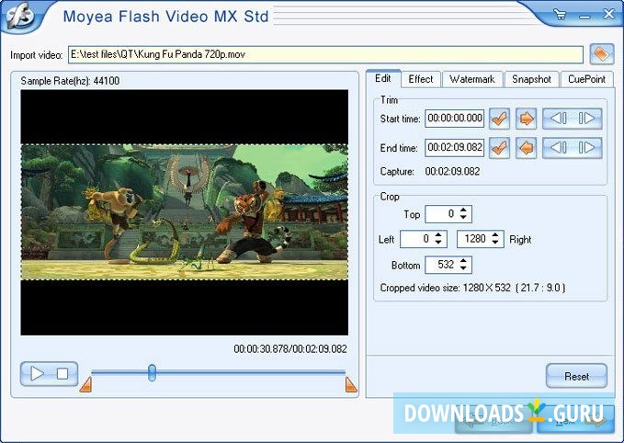Viewport: 624px width, 443px height.
Task: Increase the Bottom crop value
Action: pos(463,261)
